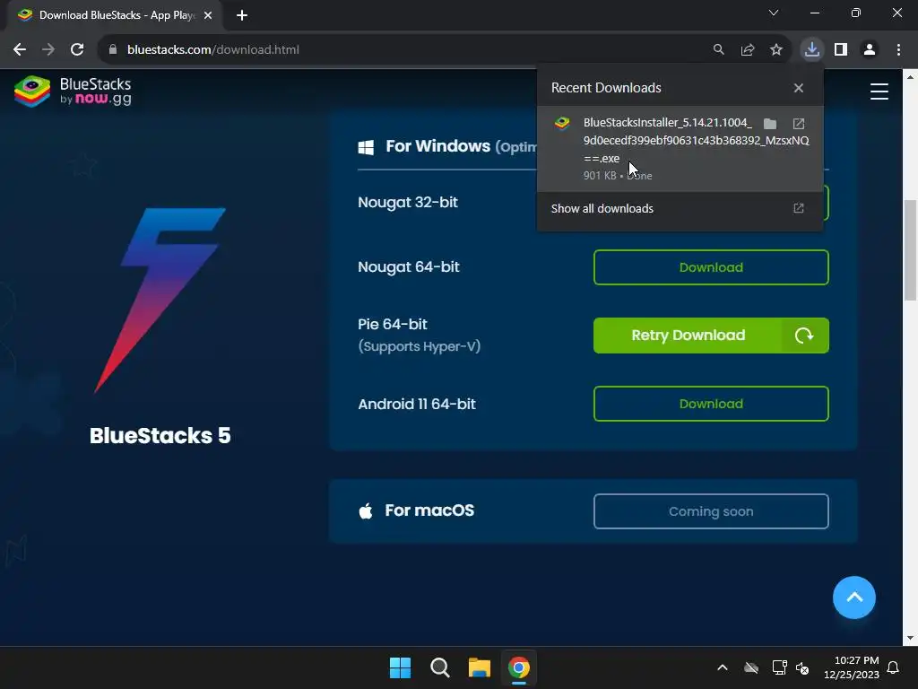Screen dimensions: 918x689
Task: Click the scrollbar down arrow
Action: click(x=910, y=638)
